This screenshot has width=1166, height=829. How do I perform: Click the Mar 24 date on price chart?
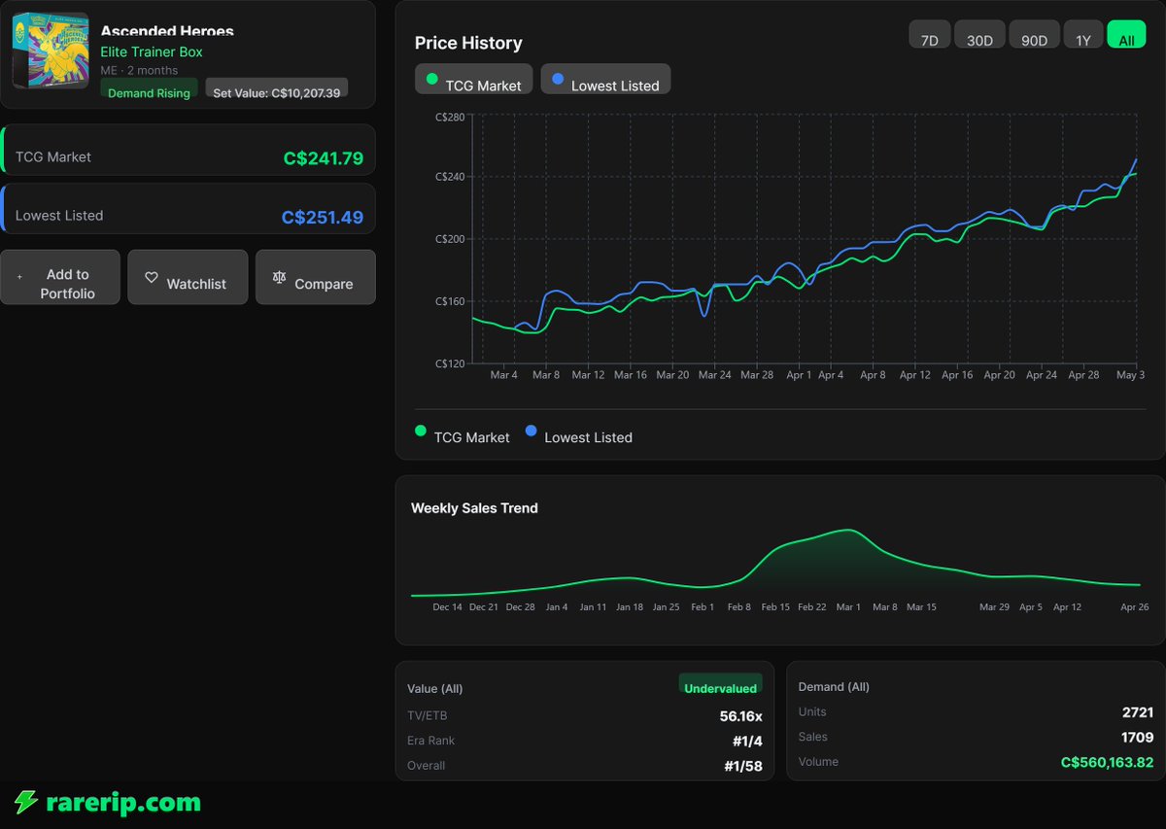[714, 374]
